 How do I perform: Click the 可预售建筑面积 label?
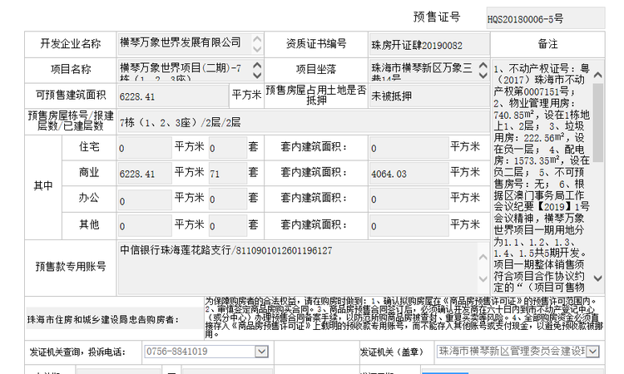point(71,95)
